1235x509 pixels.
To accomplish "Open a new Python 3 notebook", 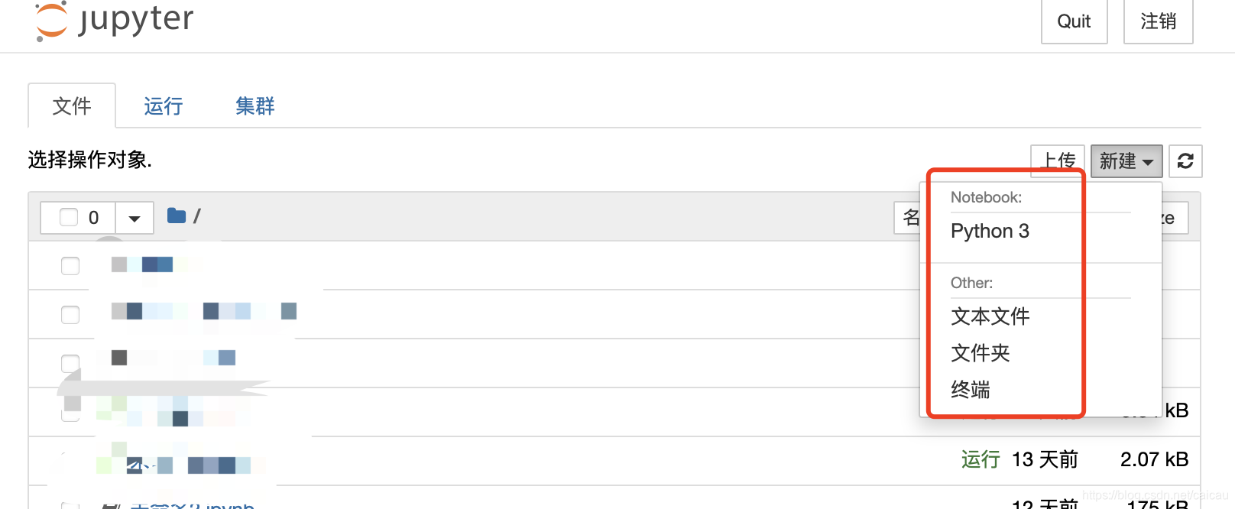I will pyautogui.click(x=990, y=231).
